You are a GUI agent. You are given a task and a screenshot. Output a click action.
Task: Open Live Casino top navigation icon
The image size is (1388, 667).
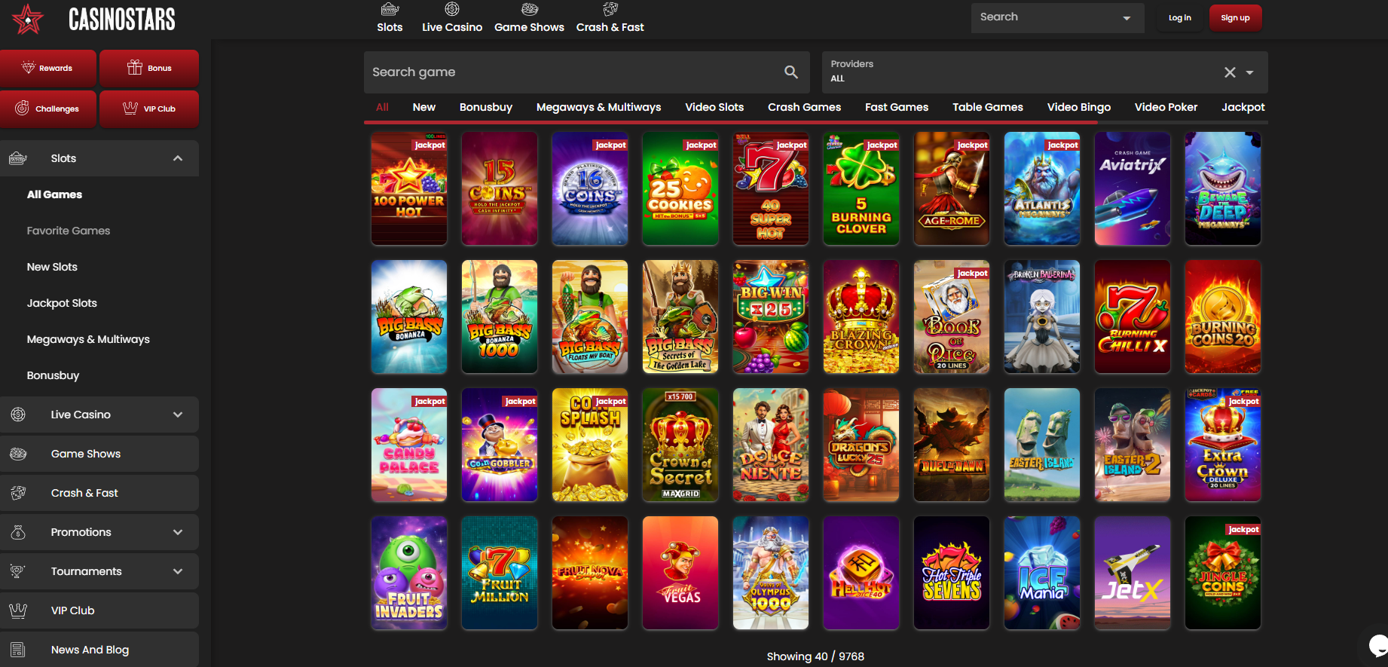point(452,9)
